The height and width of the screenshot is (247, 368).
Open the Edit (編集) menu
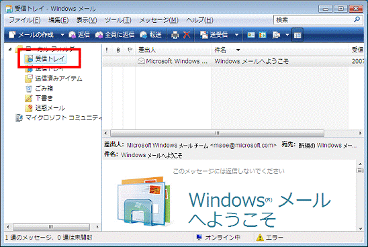(x=58, y=20)
